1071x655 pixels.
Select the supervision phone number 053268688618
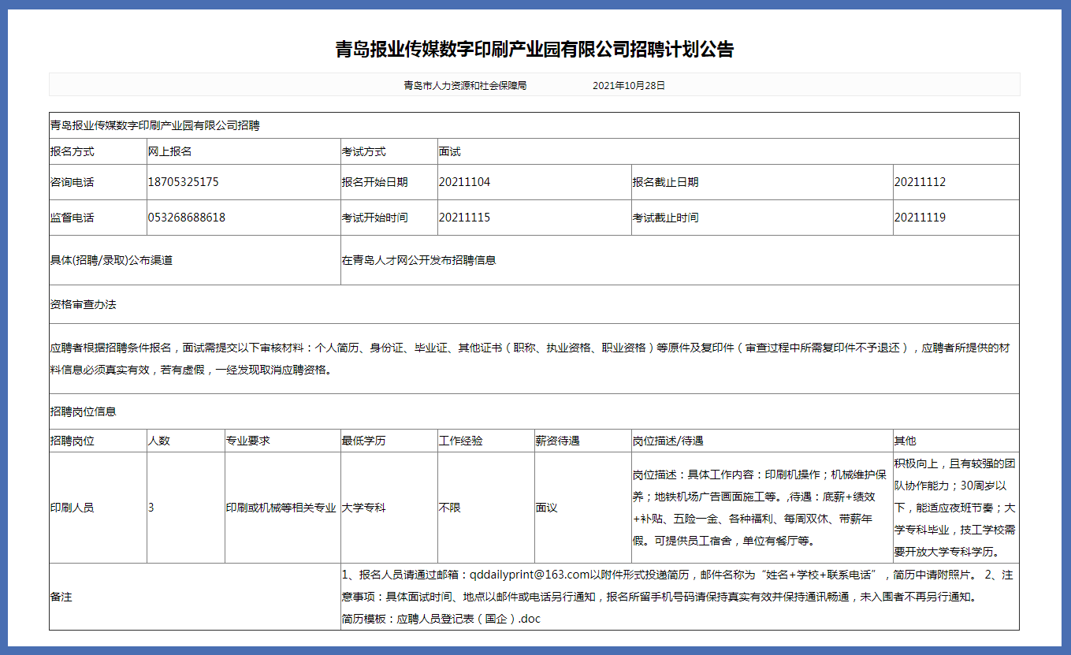[x=187, y=218]
